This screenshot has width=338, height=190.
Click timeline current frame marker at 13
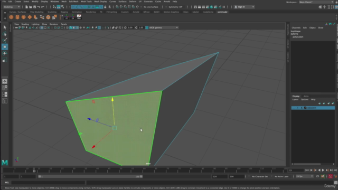(x=34, y=170)
